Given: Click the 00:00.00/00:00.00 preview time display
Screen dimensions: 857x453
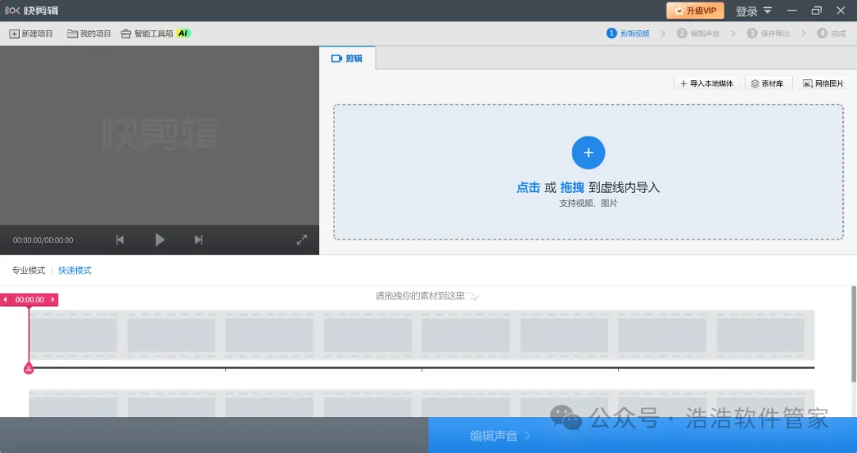Looking at the screenshot, I should tap(43, 240).
